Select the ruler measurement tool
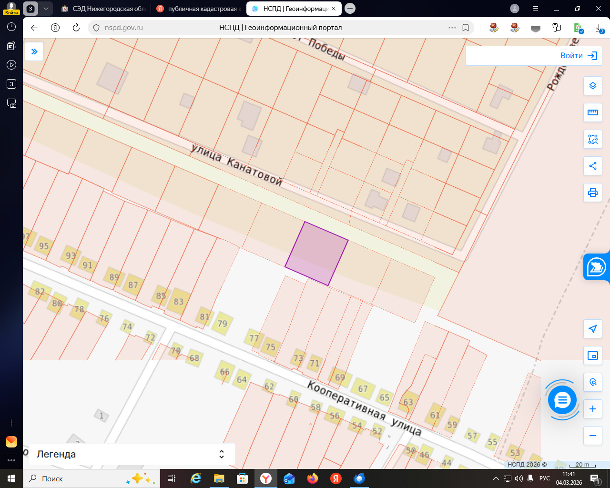 click(x=593, y=112)
